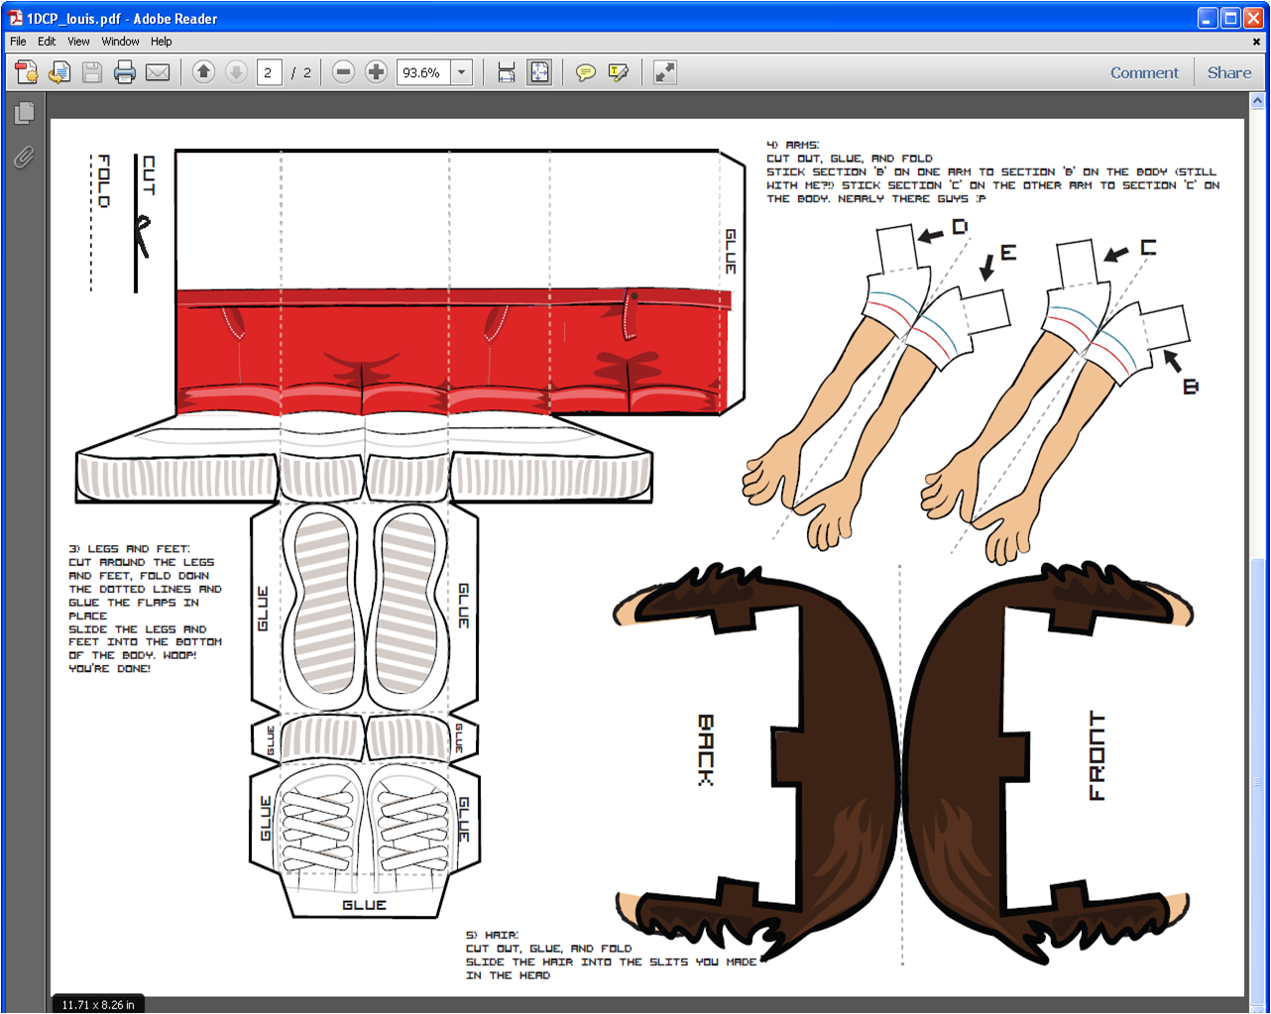Open the Comment pane
The height and width of the screenshot is (1014, 1271).
pyautogui.click(x=1144, y=72)
